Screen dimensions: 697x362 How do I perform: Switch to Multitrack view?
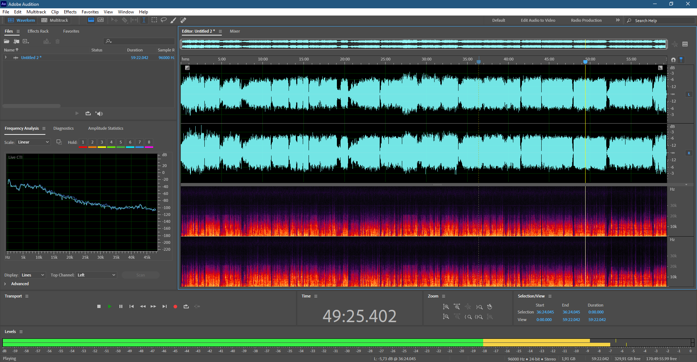click(x=55, y=20)
